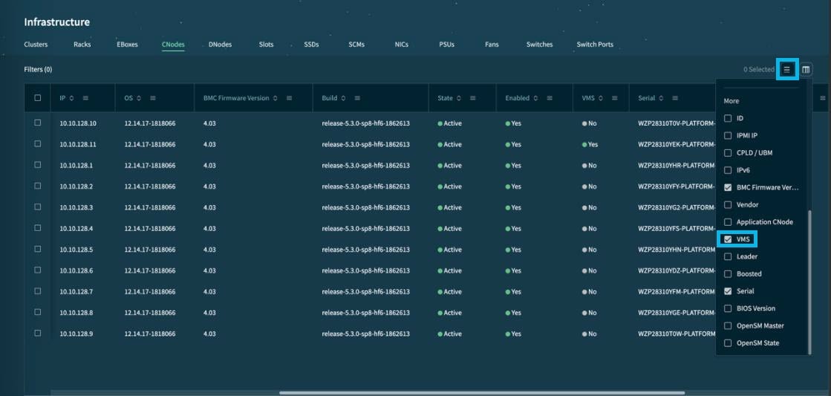Click serial WZP28310YHR-PLATFORM cell

(677, 166)
